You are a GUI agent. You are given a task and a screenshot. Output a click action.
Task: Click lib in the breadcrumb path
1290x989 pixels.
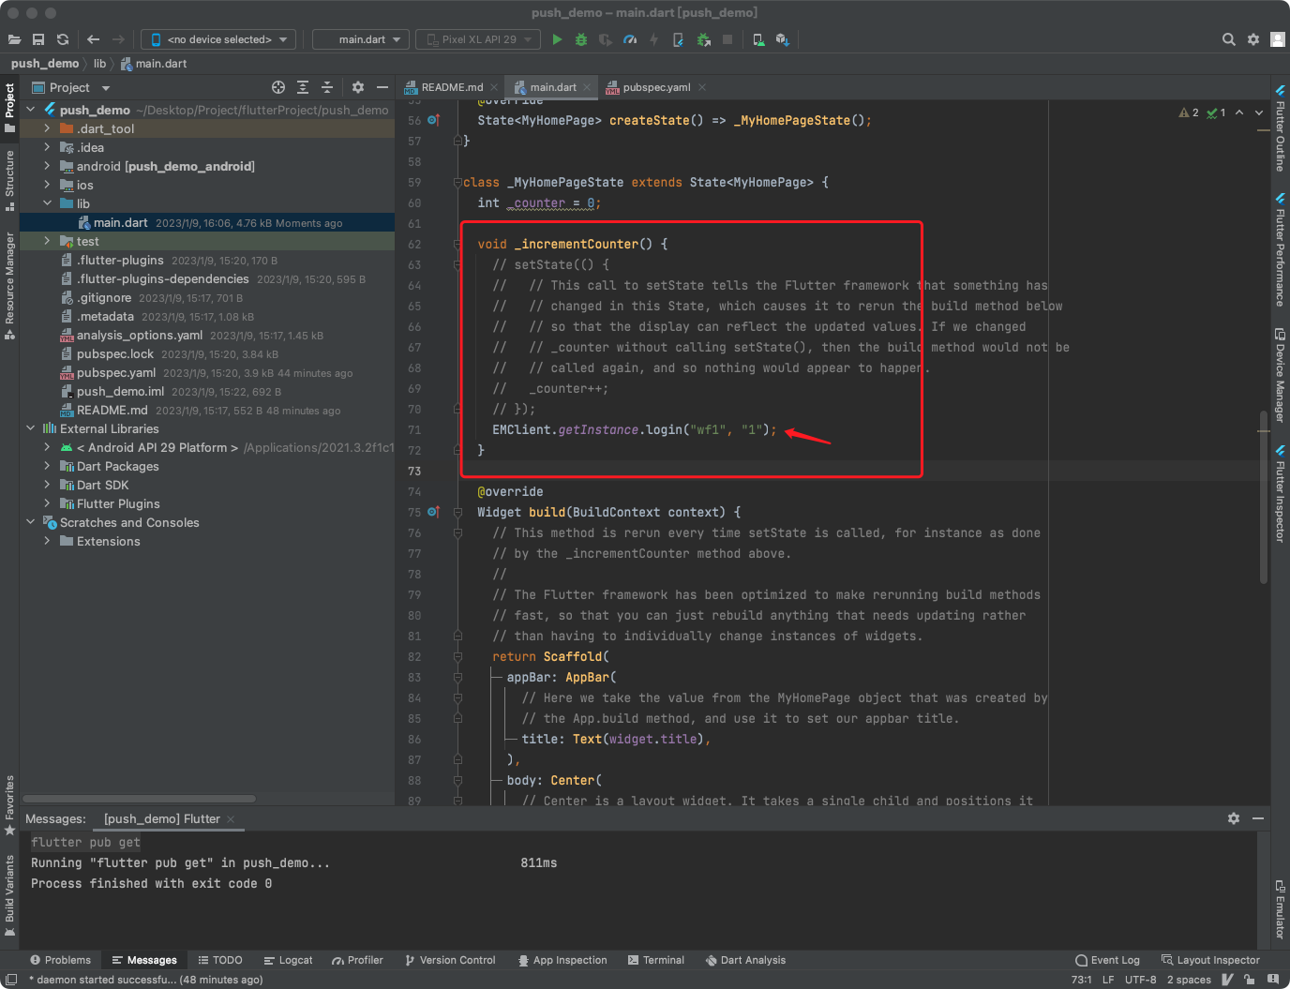[x=99, y=64]
